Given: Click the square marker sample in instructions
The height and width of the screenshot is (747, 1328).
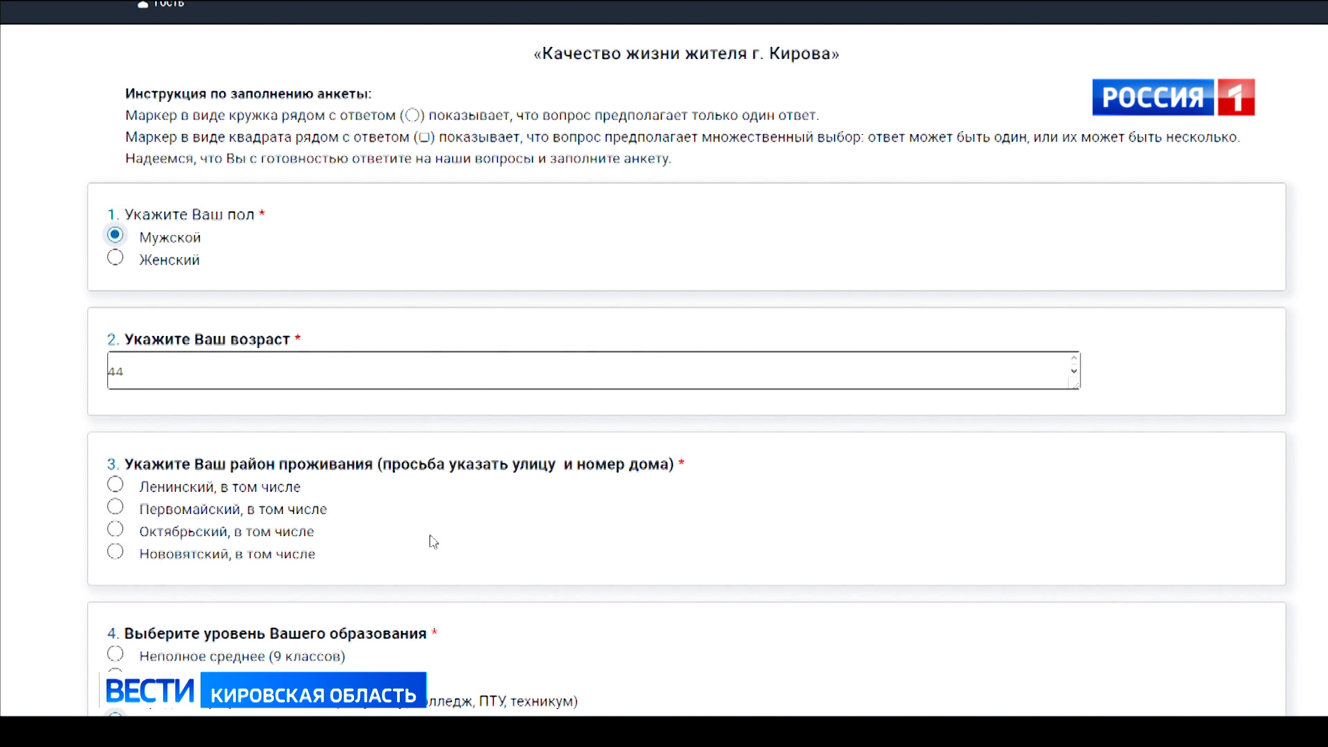Looking at the screenshot, I should point(424,137).
